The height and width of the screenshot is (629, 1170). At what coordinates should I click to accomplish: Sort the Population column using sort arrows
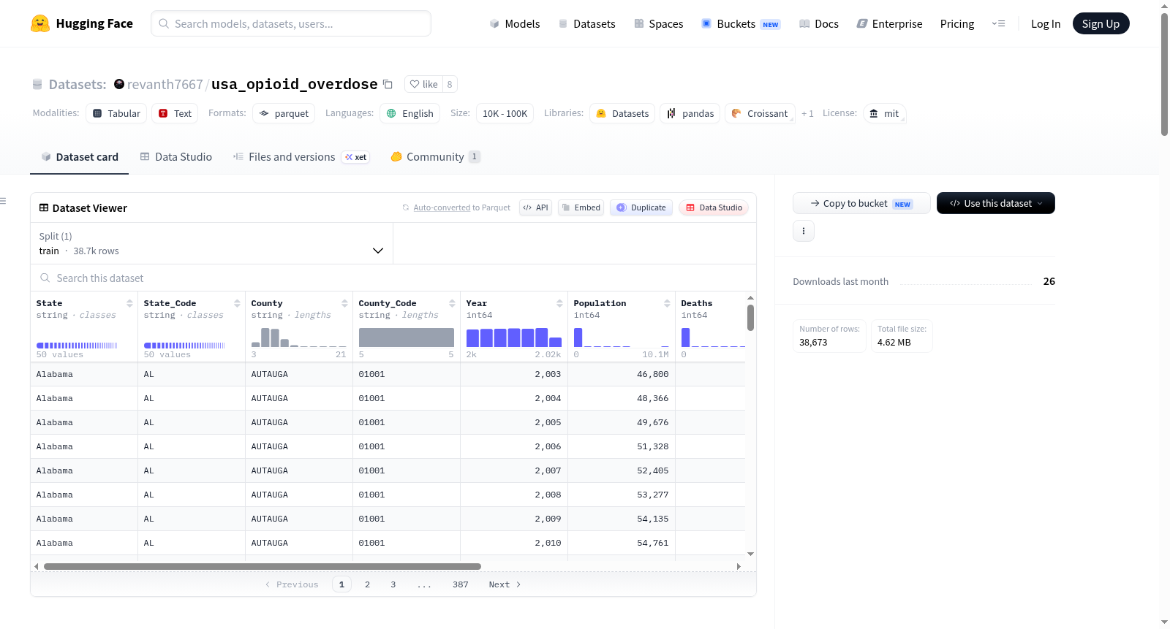(667, 303)
